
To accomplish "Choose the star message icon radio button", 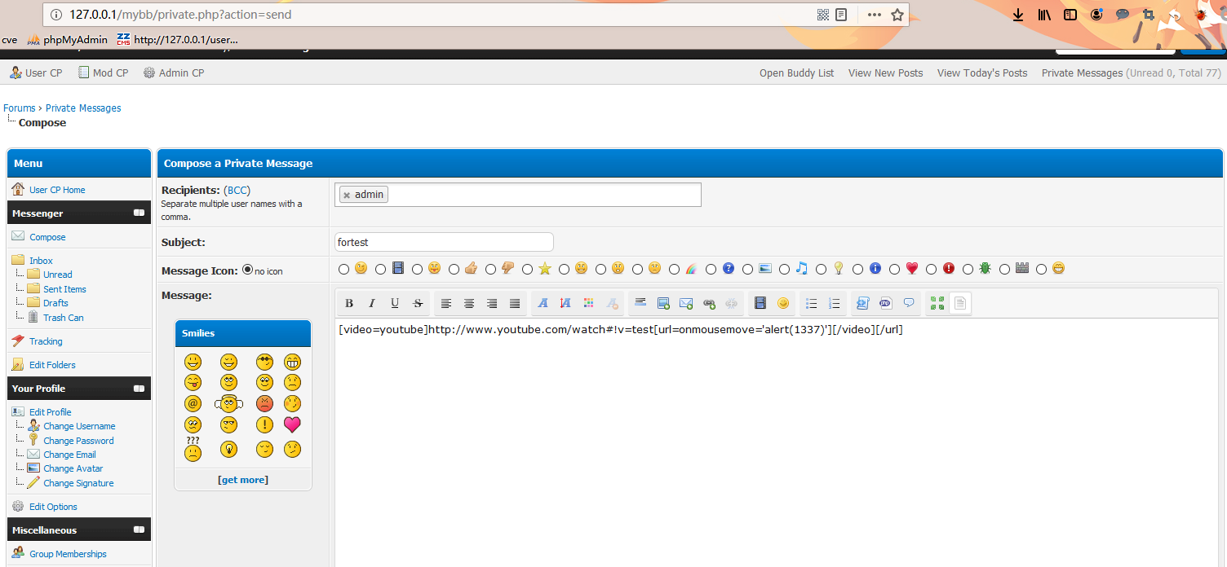I will pyautogui.click(x=528, y=269).
